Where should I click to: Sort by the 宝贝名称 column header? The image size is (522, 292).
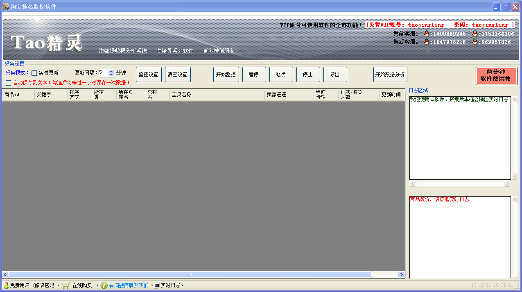point(217,95)
